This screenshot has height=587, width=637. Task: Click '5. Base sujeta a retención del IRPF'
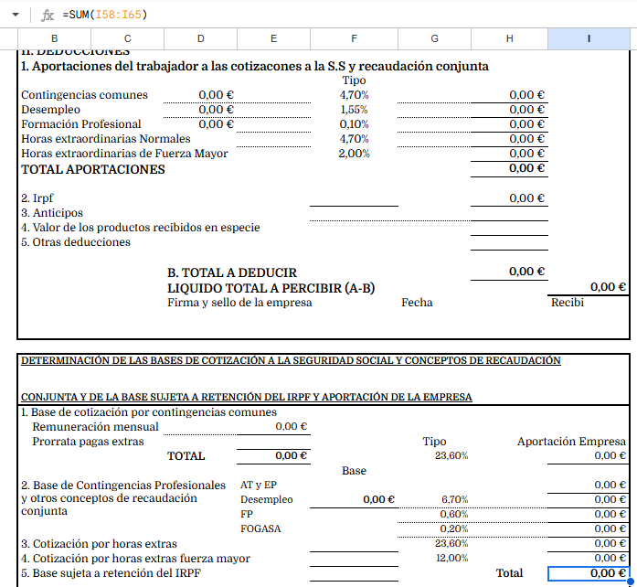(111, 573)
